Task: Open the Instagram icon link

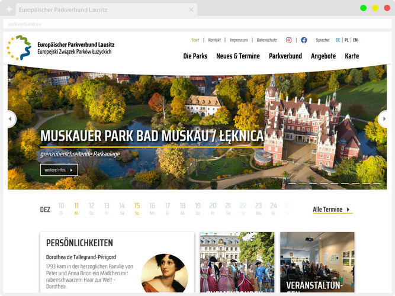Action: (x=289, y=40)
